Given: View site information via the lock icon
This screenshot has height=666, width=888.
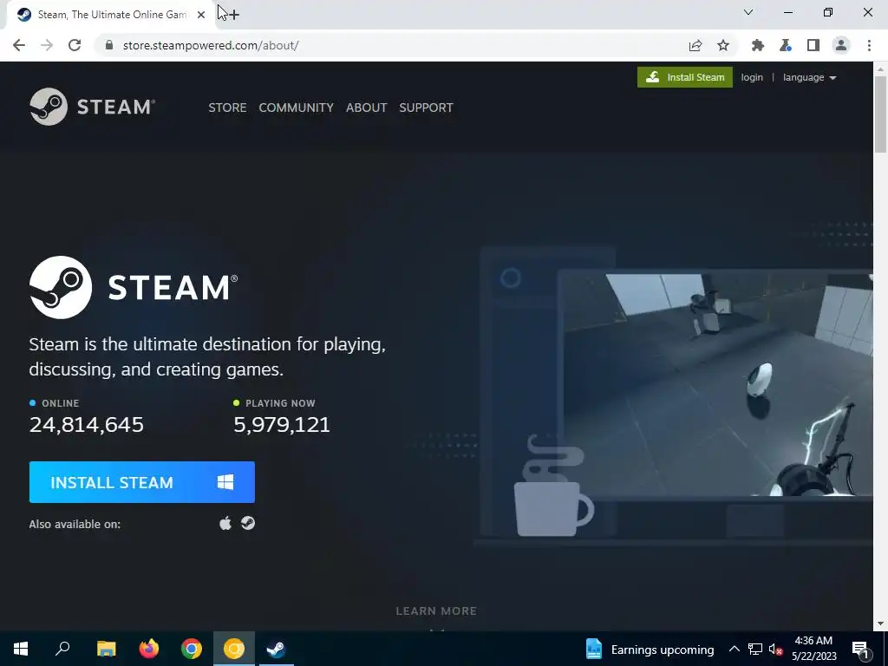Looking at the screenshot, I should [109, 45].
